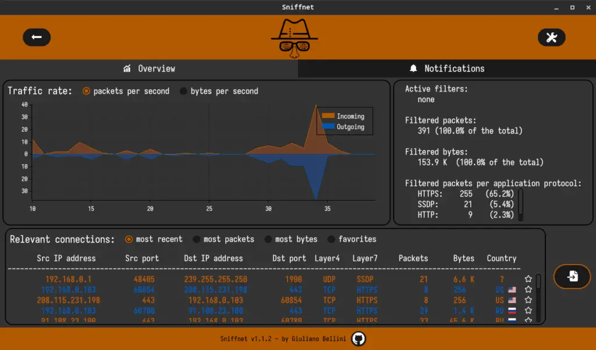Click 'HTTP: 9 (2.3%)' protocol entry
Image resolution: width=596 pixels, height=350 pixels.
coord(466,215)
